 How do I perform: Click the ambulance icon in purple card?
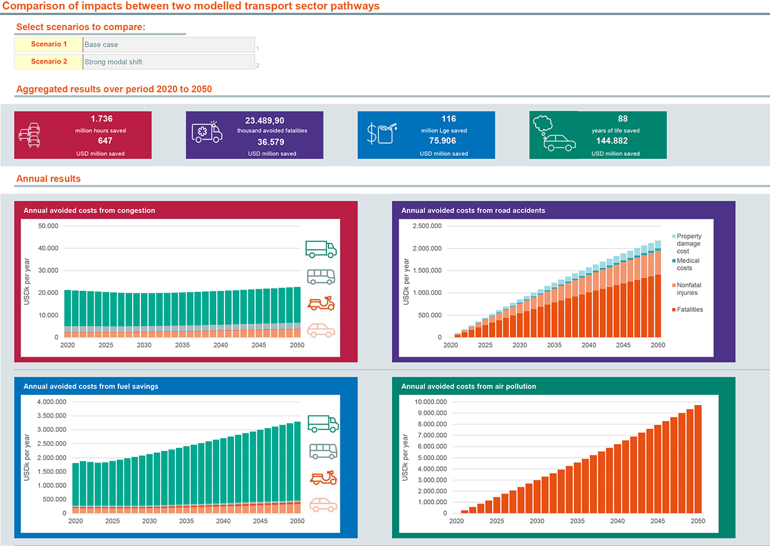tap(207, 132)
